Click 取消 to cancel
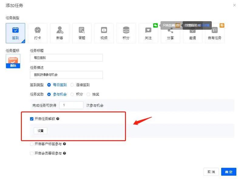The image size is (240, 179). coord(211,172)
